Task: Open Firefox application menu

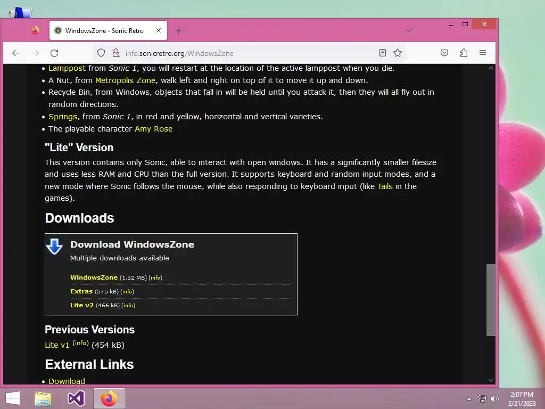Action: point(483,53)
